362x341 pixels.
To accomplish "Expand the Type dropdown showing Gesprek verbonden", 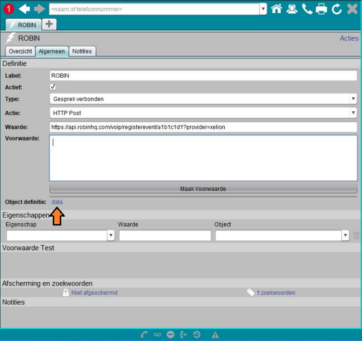I will tap(203, 99).
